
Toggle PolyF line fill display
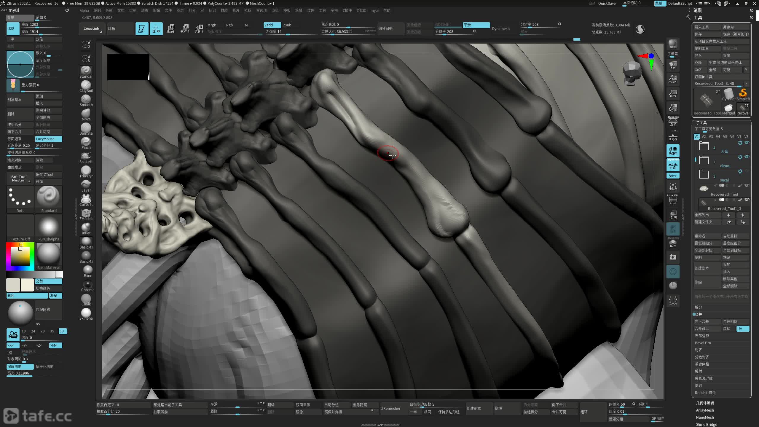673,200
